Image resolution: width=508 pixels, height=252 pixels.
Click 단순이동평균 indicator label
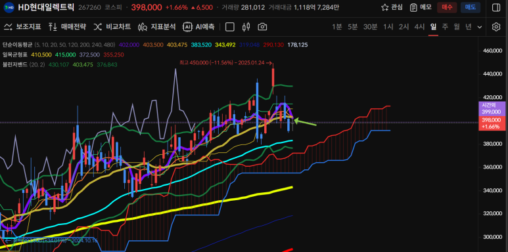click(x=18, y=45)
